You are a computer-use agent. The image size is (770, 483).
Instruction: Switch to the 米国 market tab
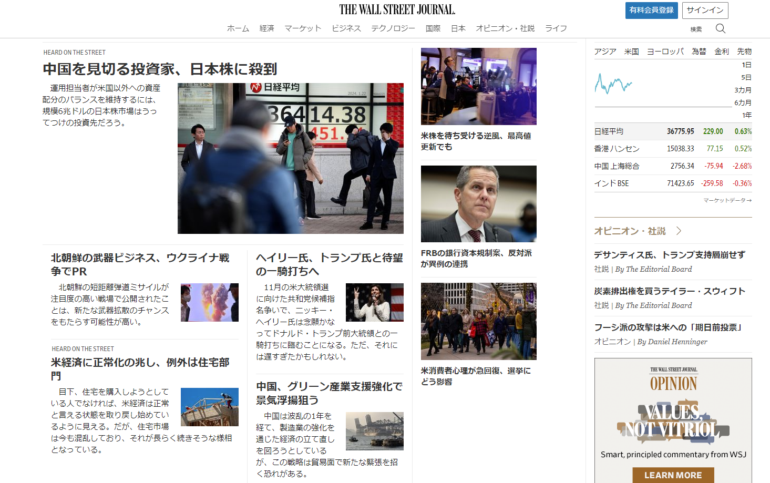631,51
